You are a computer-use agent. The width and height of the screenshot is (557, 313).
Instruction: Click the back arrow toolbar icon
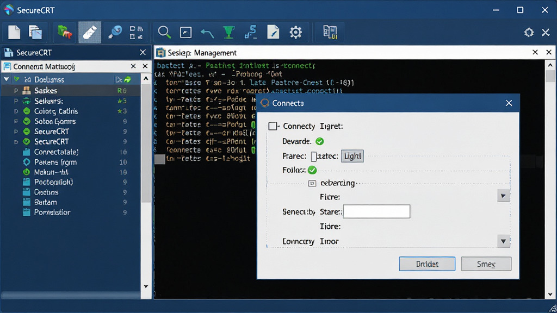point(207,33)
